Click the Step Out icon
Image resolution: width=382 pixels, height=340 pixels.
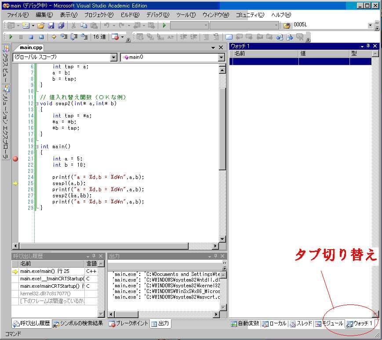click(84, 37)
